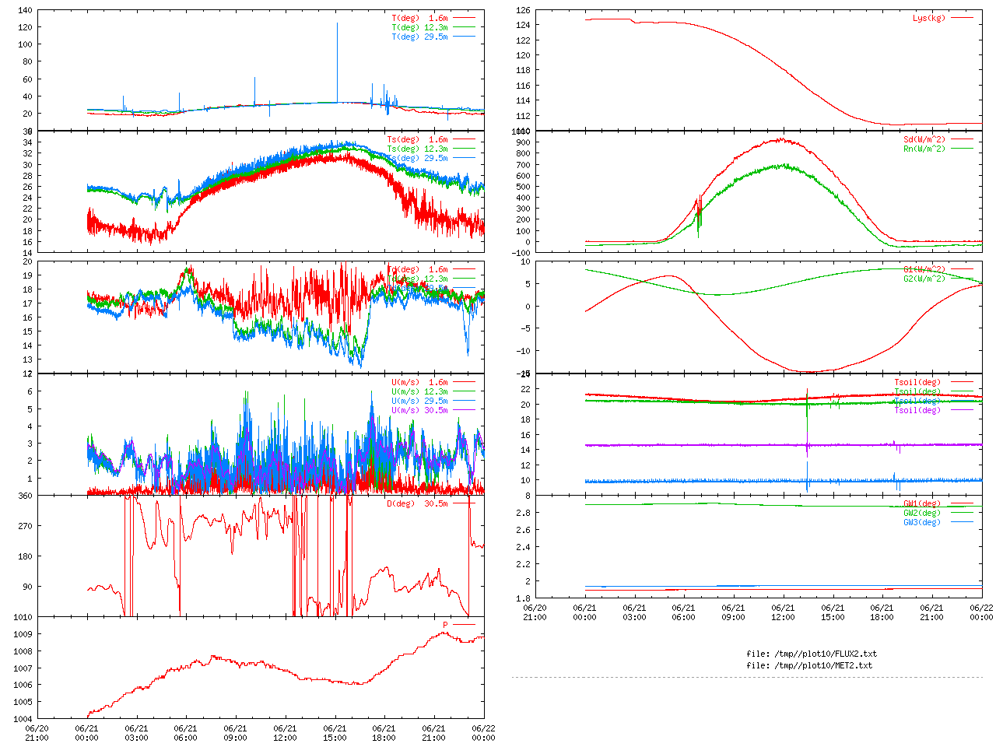Click the red Tsoil(deg) legend entry

tap(917, 383)
